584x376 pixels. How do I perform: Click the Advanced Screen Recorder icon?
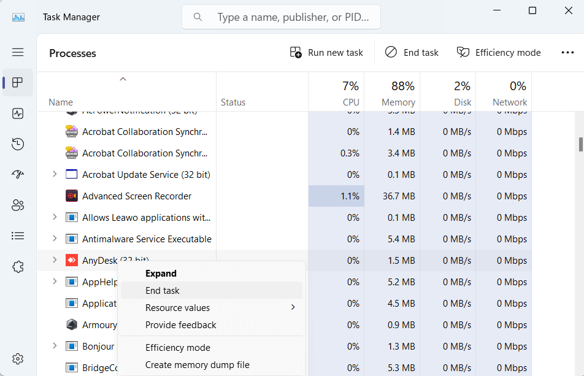(x=72, y=196)
